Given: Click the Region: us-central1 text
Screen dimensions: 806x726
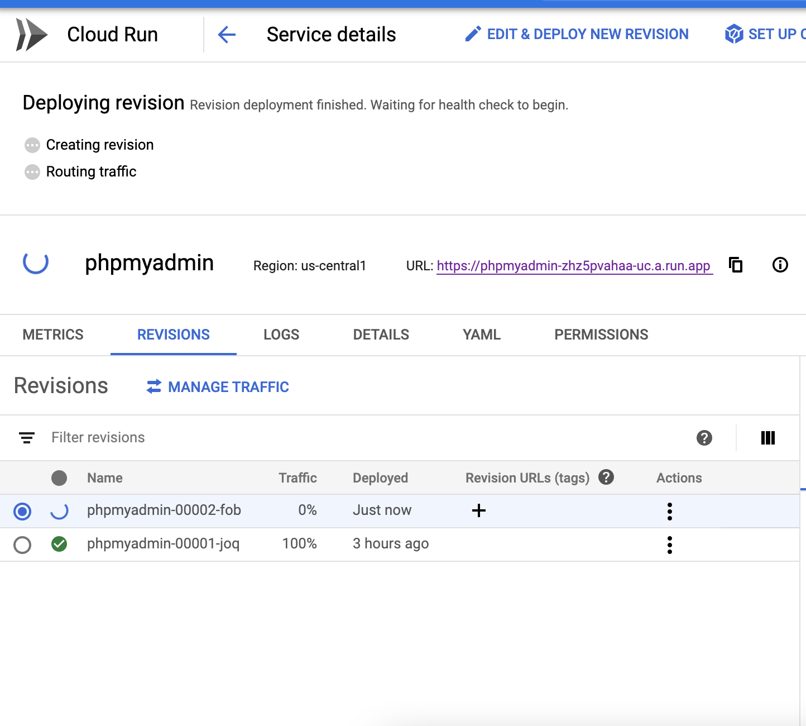Looking at the screenshot, I should click(310, 266).
